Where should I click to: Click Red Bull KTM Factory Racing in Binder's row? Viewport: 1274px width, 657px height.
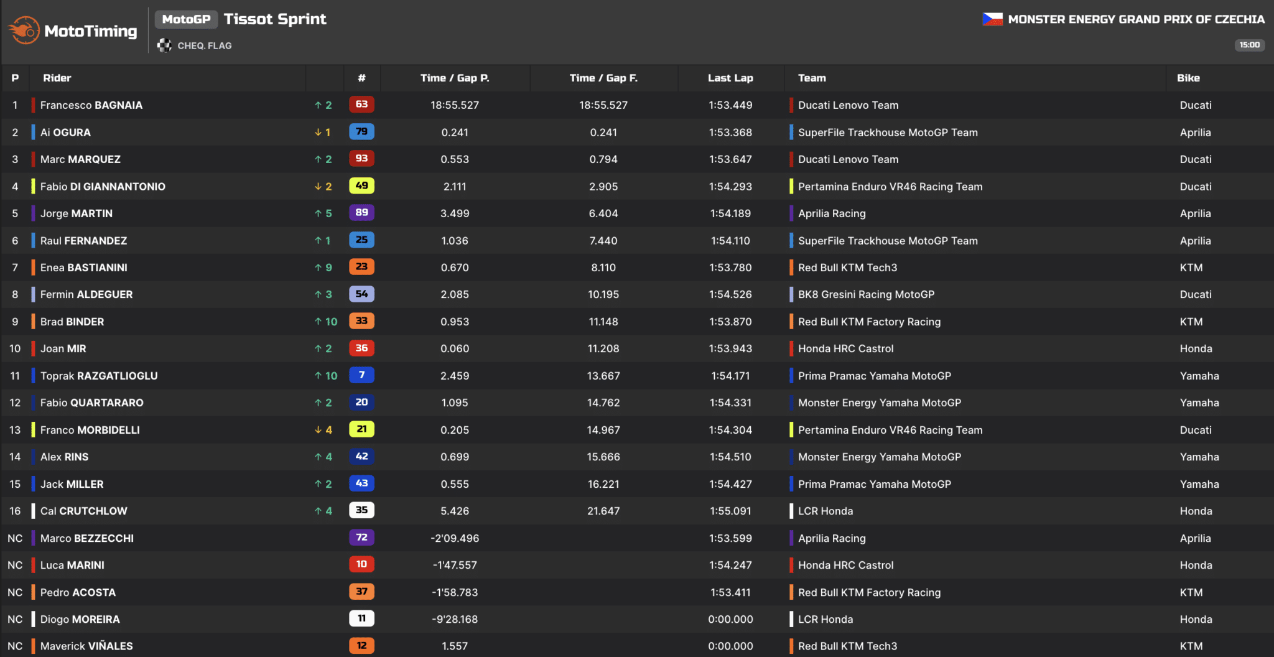click(869, 322)
